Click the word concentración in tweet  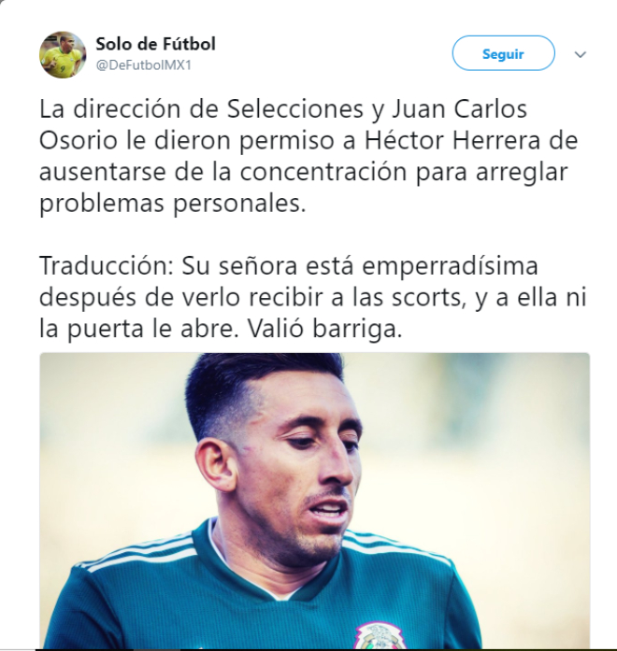click(323, 172)
